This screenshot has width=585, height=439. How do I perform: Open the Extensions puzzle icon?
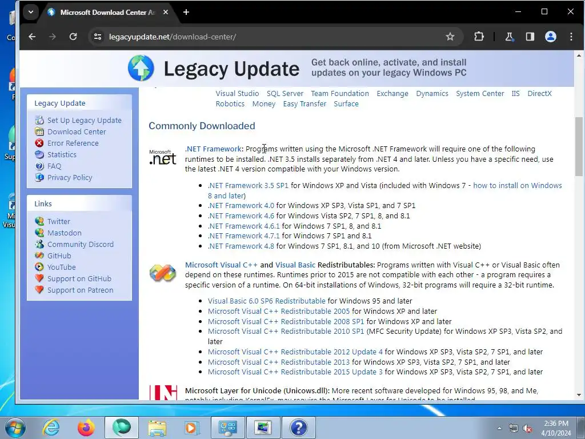coord(479,37)
